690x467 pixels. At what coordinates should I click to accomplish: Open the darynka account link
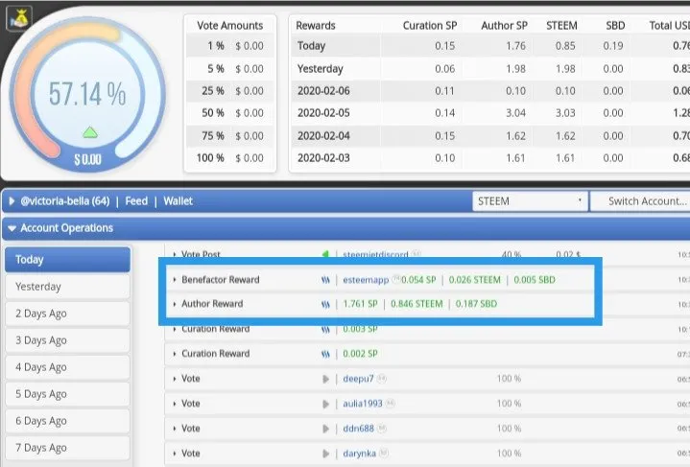click(x=360, y=454)
